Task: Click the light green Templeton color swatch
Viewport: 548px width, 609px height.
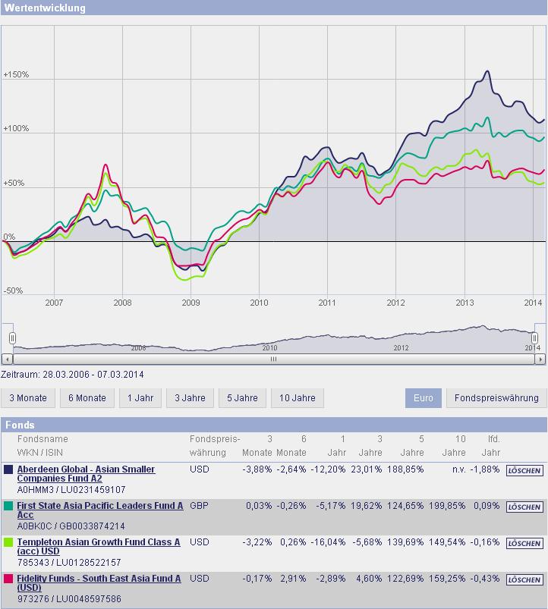Action: tap(8, 542)
